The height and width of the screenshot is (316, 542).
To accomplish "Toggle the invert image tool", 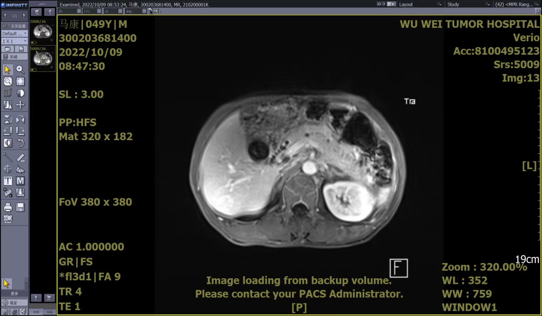I will [x=8, y=143].
